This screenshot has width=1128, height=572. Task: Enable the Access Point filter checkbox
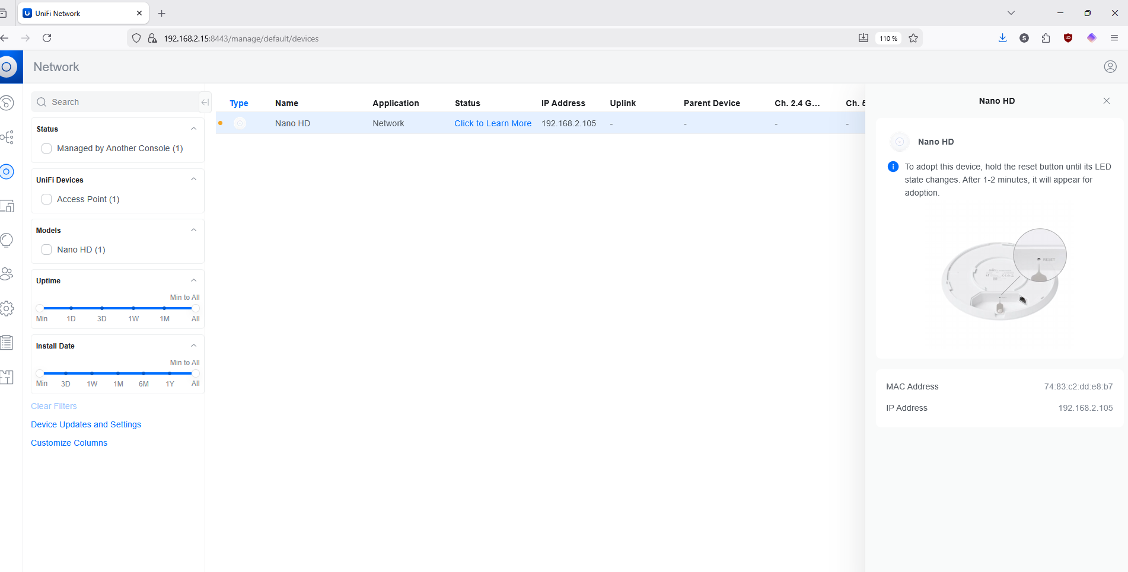(47, 199)
